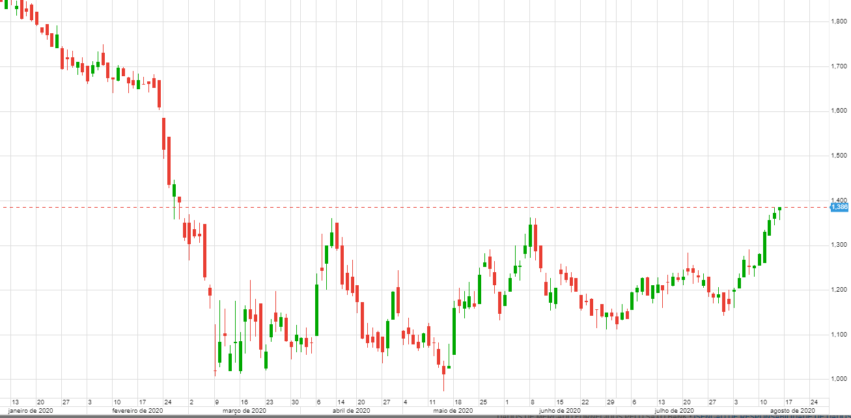The image size is (851, 418).
Task: Click the day label 14 in April
Action: pyautogui.click(x=341, y=402)
